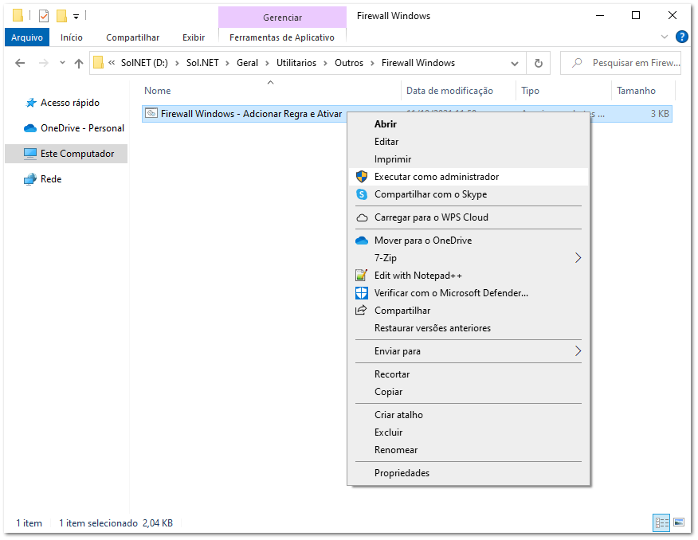698x540 pixels.
Task: Choose Propriedades from the context menu
Action: coord(402,473)
